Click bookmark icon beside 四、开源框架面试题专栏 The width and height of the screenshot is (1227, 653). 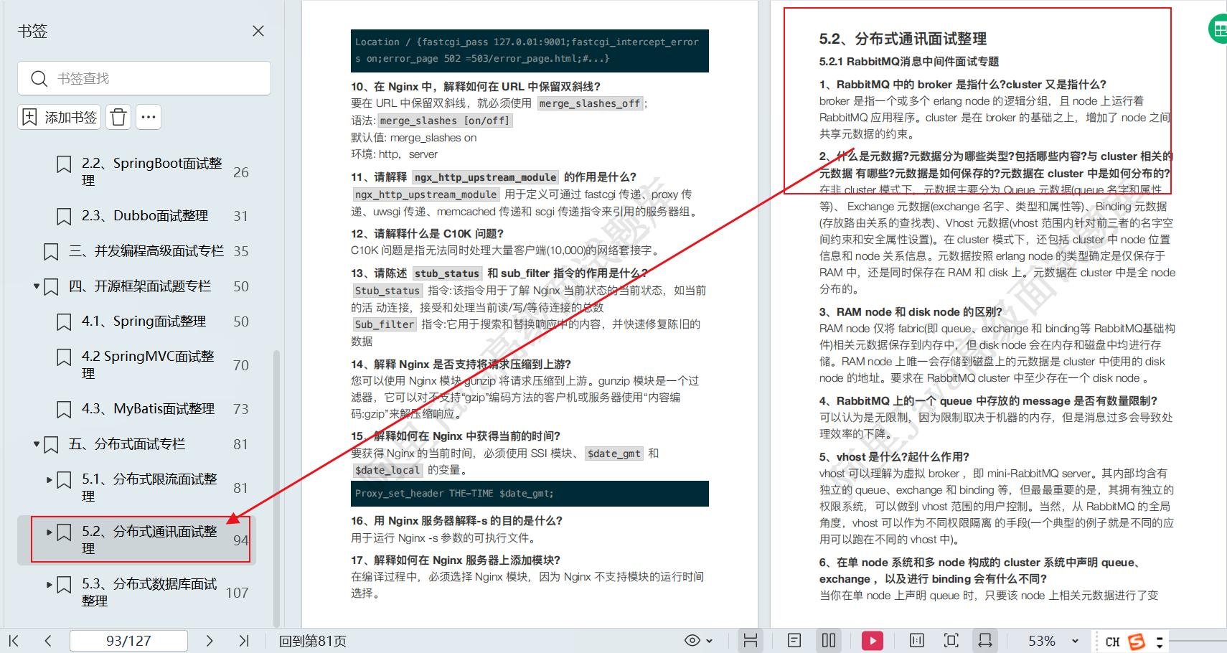tap(51, 287)
